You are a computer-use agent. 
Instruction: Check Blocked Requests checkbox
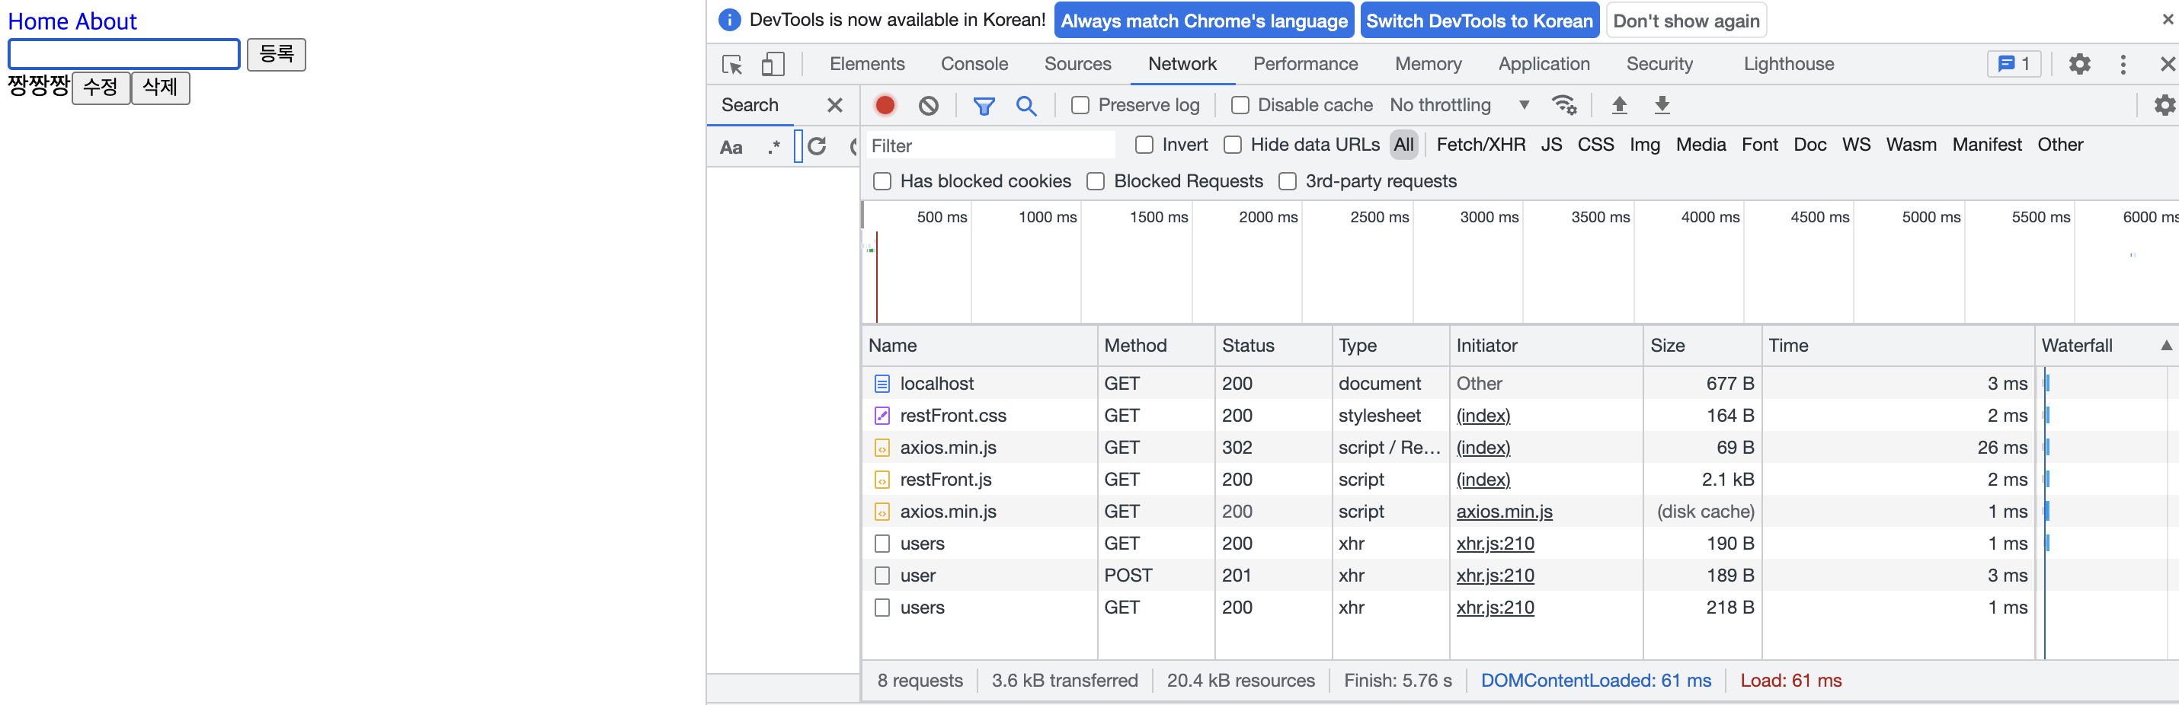click(1096, 181)
